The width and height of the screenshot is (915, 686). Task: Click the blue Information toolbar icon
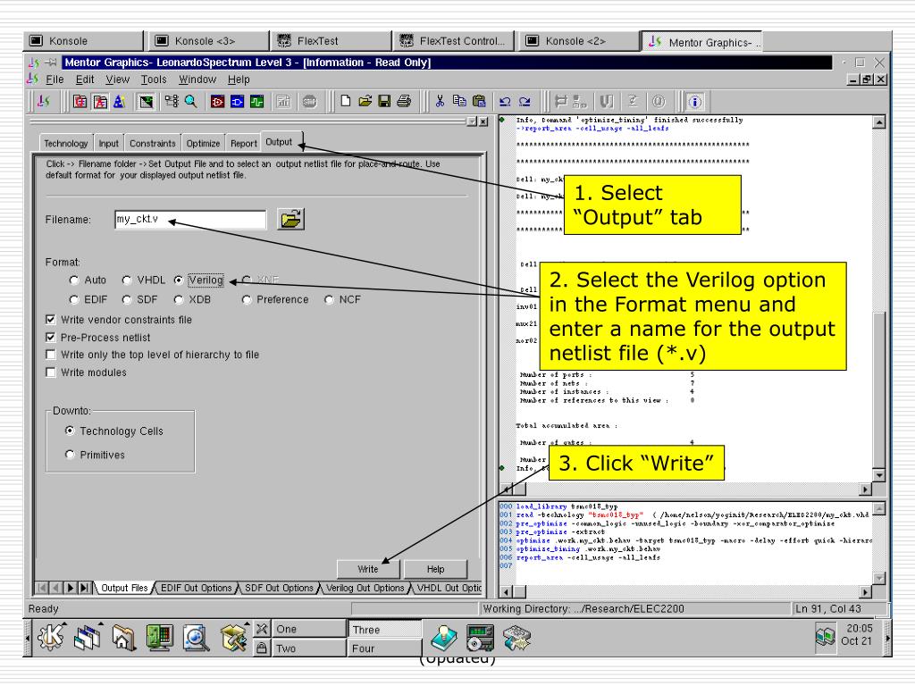[694, 102]
